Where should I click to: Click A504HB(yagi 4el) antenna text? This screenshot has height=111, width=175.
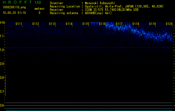(x=98, y=13)
